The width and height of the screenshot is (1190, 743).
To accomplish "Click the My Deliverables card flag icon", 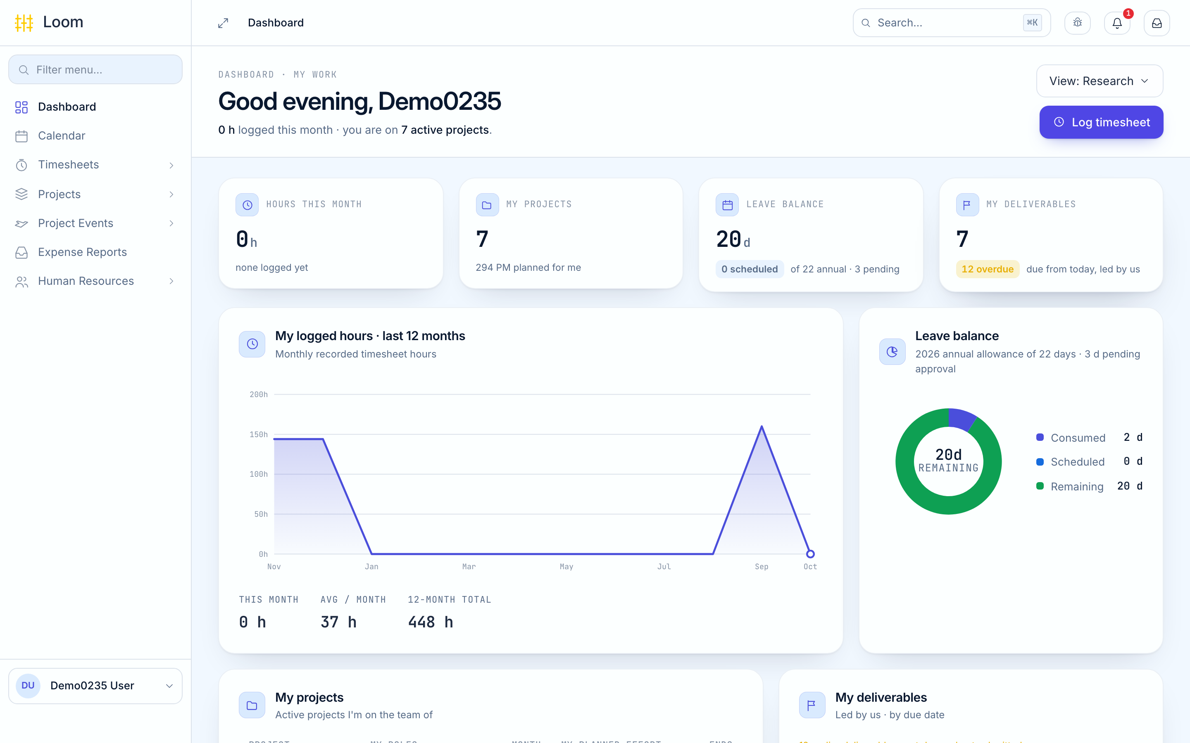I will (x=967, y=205).
